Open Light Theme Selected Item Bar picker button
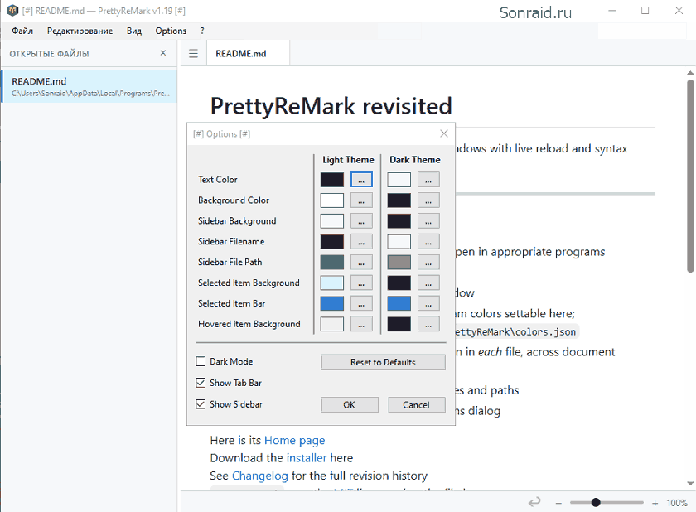The image size is (696, 512). click(x=361, y=303)
